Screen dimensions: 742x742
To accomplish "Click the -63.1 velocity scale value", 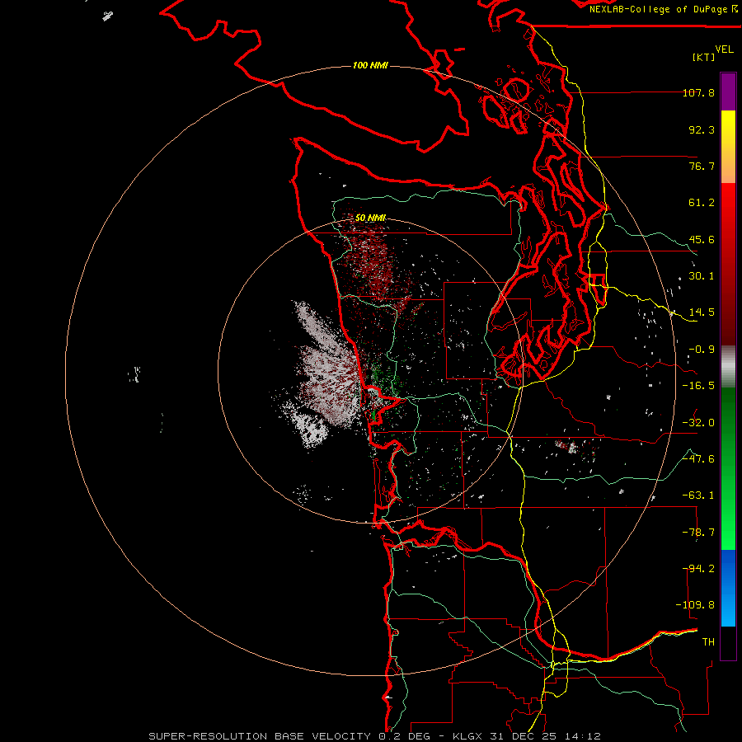I will (698, 495).
